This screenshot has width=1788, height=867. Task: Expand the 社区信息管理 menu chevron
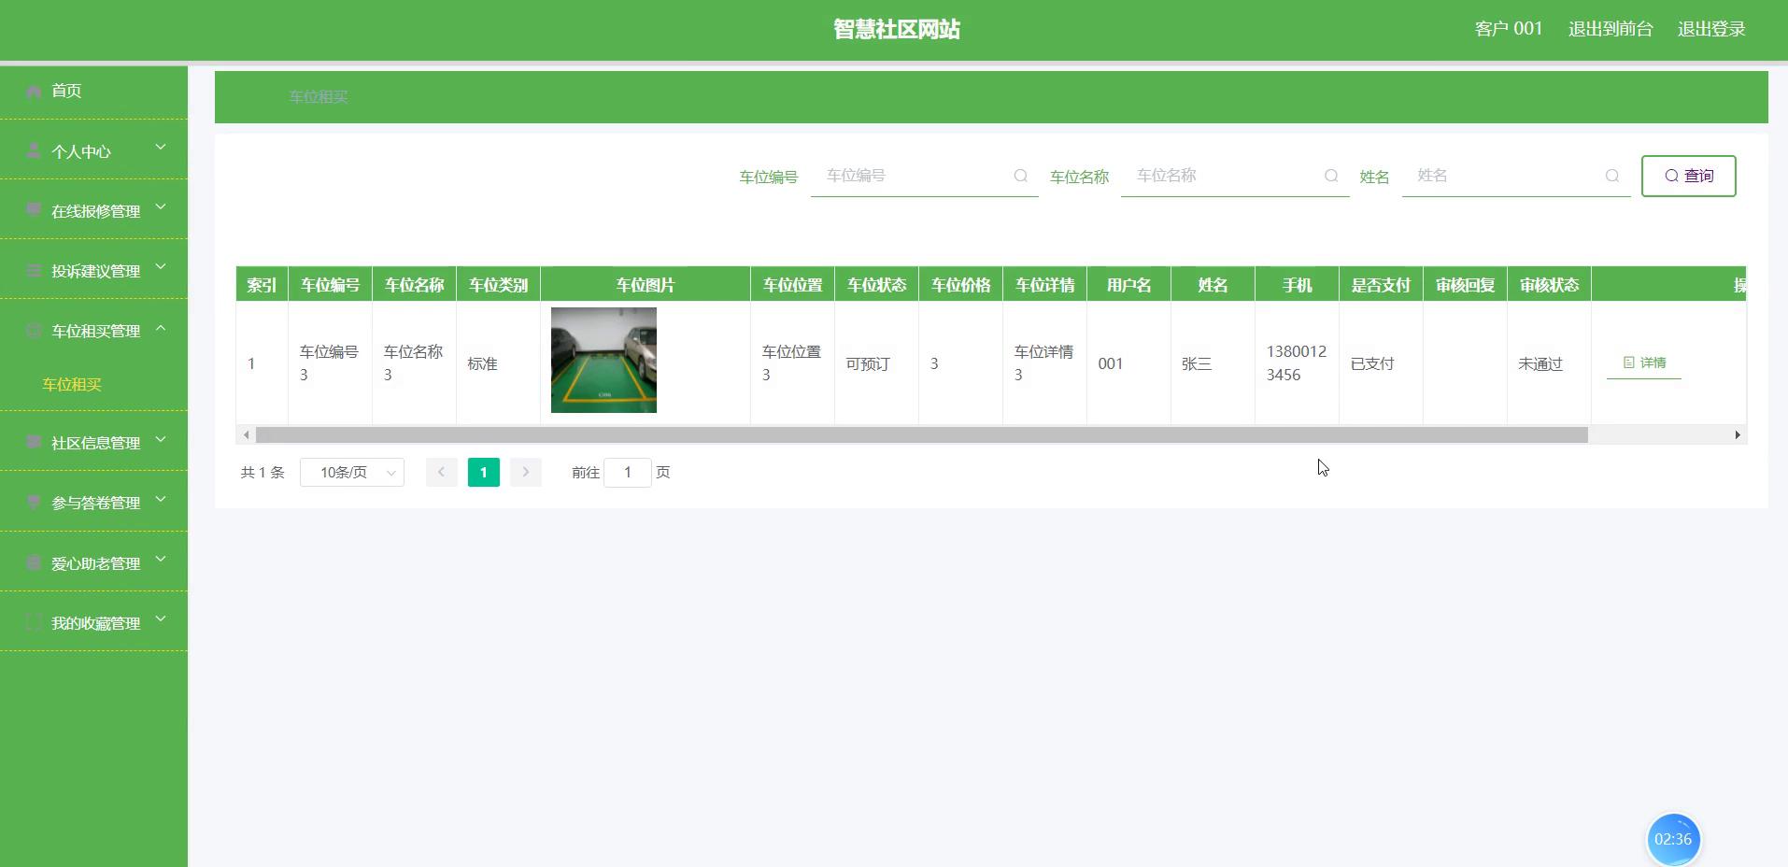pos(161,440)
